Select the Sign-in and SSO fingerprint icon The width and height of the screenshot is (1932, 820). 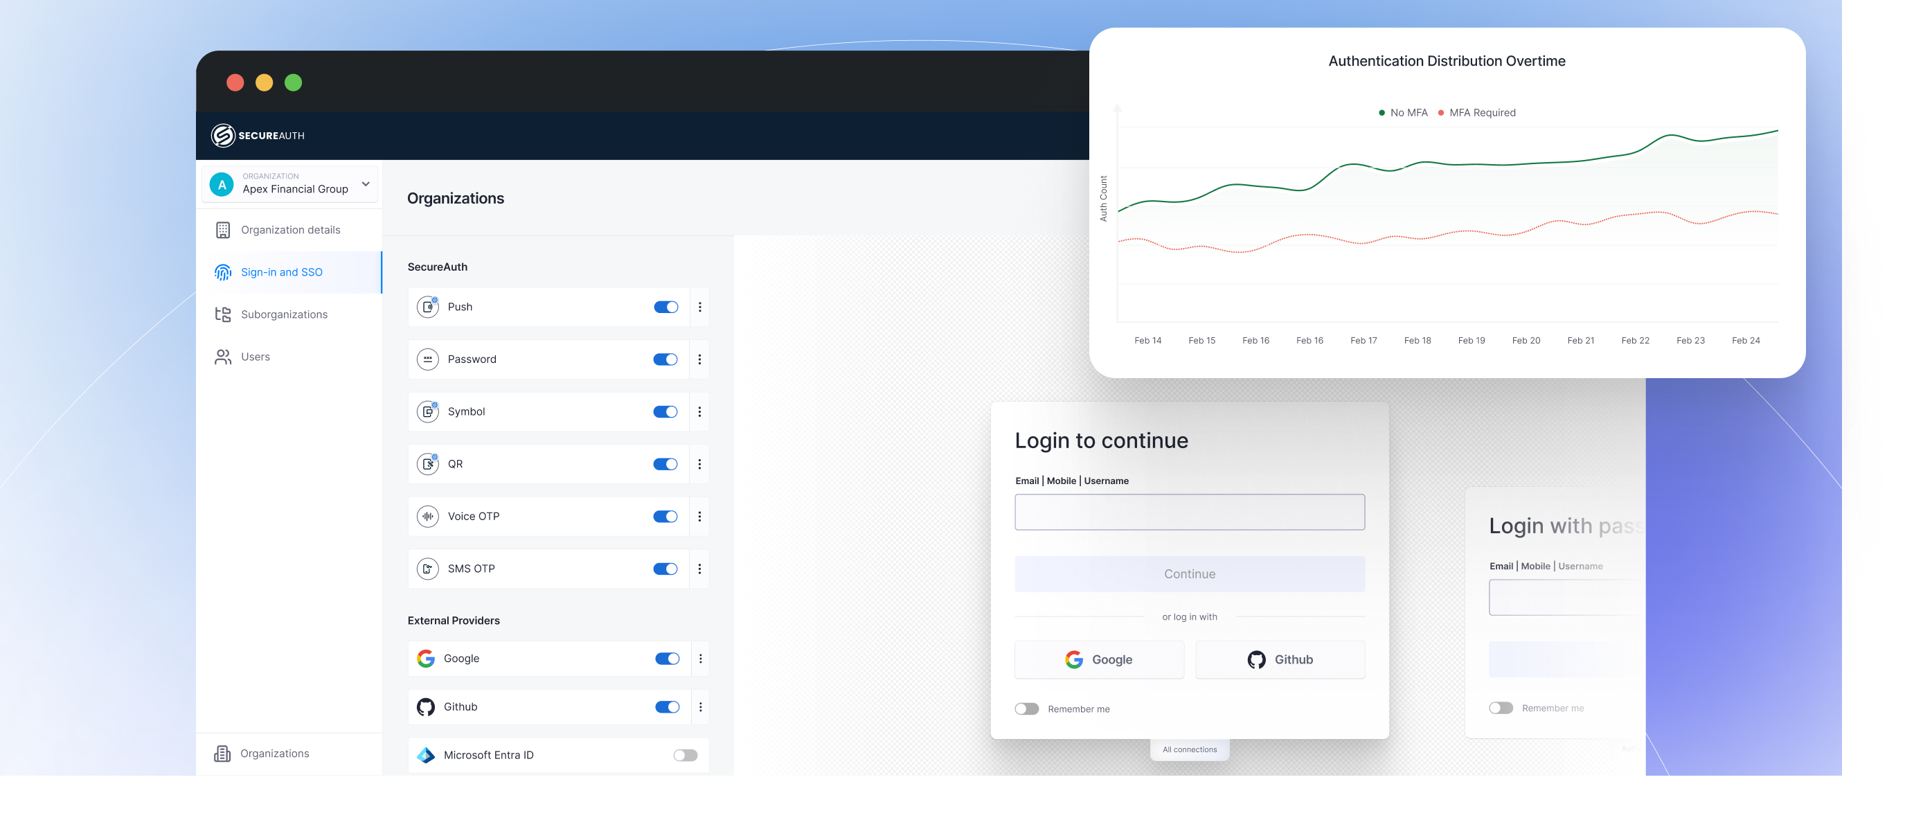[x=223, y=272]
